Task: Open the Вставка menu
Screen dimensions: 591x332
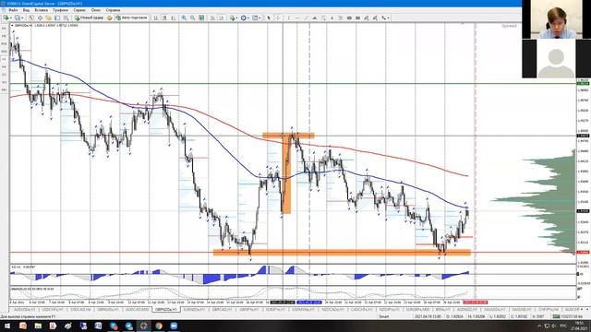Action: point(41,10)
